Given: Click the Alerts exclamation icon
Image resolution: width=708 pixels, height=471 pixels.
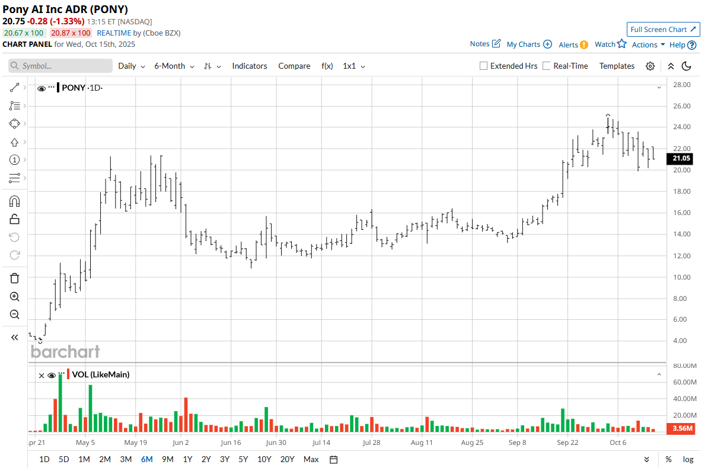Looking at the screenshot, I should point(584,44).
